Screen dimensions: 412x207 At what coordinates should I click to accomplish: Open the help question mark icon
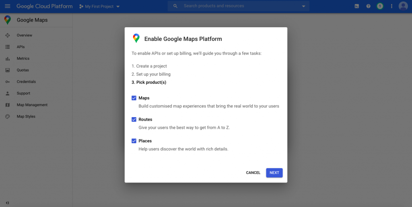[368, 6]
